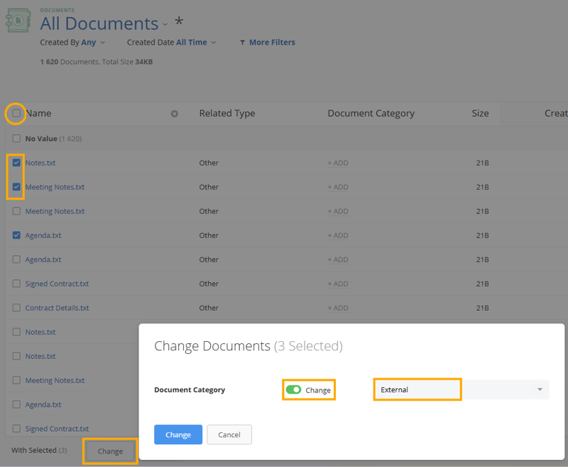This screenshot has height=467, width=568.
Task: Open column settings gear in the Name header
Action: [x=174, y=114]
